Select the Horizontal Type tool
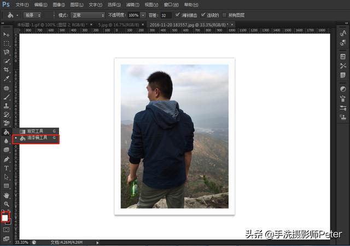The height and width of the screenshot is (246, 350). [x=7, y=168]
